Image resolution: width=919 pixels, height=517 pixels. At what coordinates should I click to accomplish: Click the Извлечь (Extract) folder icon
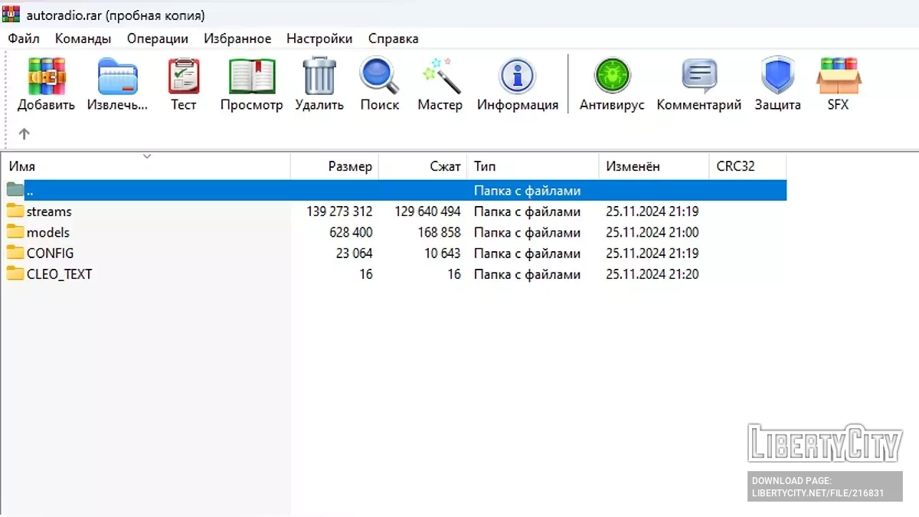(117, 77)
